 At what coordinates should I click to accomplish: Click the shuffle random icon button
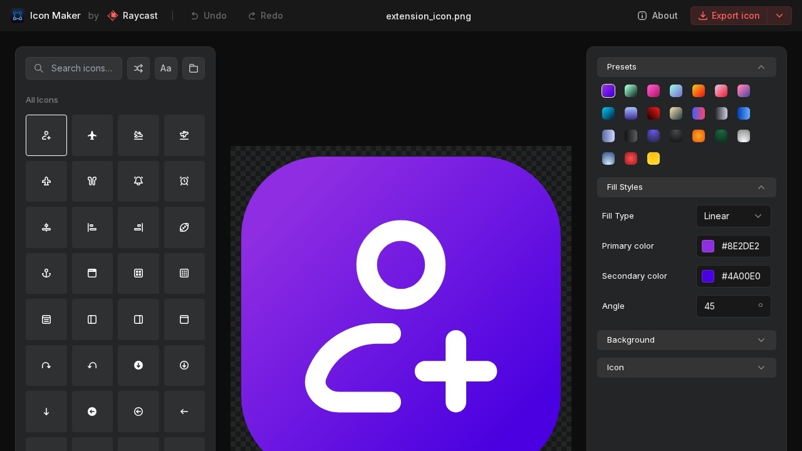click(138, 68)
